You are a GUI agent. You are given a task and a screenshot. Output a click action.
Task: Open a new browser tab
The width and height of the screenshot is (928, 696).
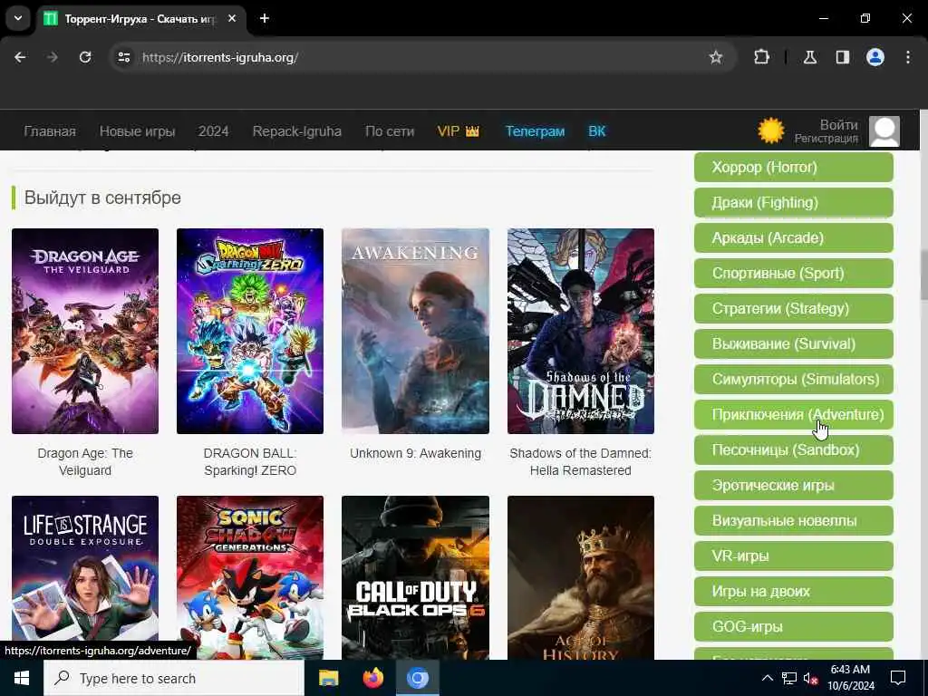265,18
